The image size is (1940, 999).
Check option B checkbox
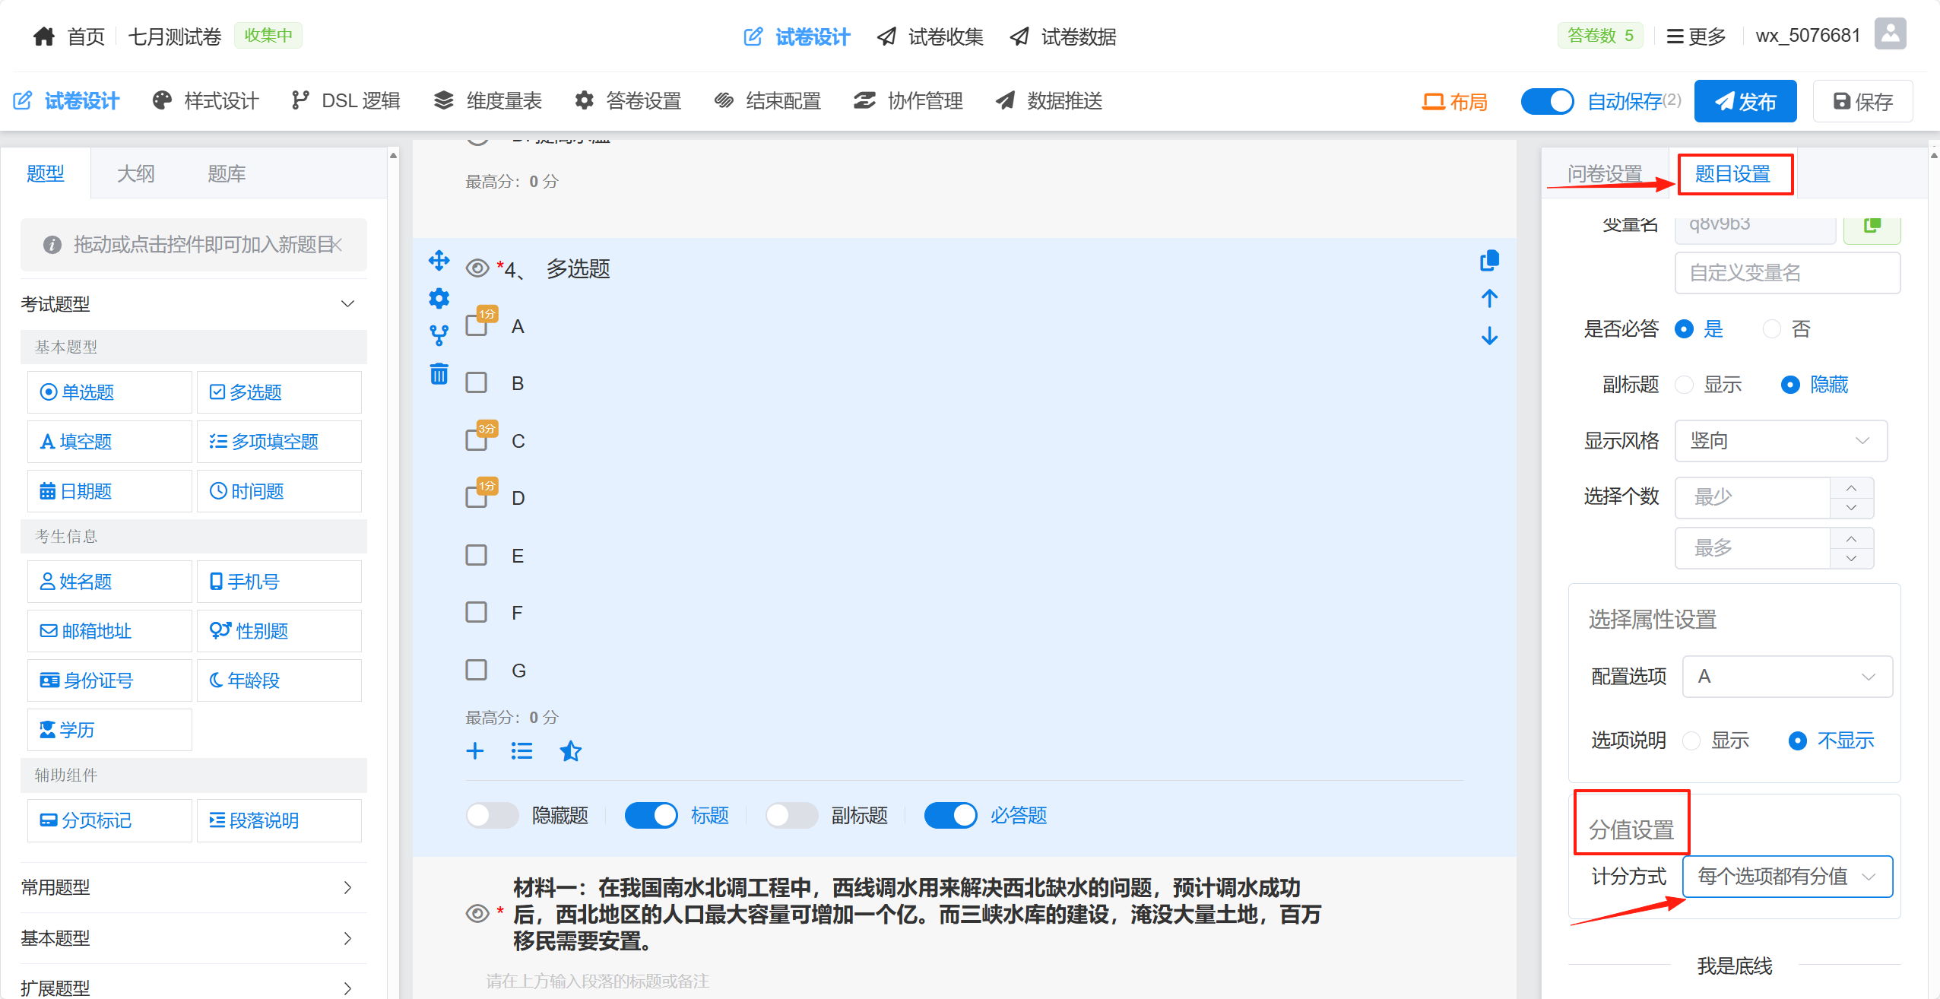pos(477,382)
